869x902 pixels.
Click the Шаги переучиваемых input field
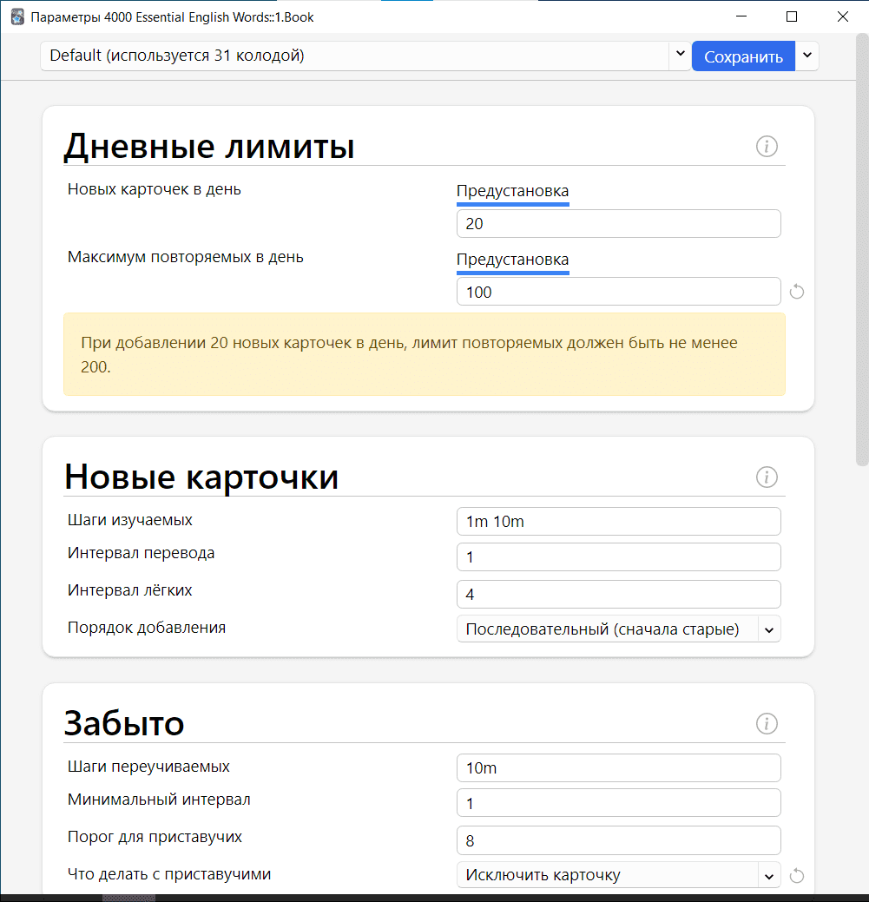(x=618, y=768)
